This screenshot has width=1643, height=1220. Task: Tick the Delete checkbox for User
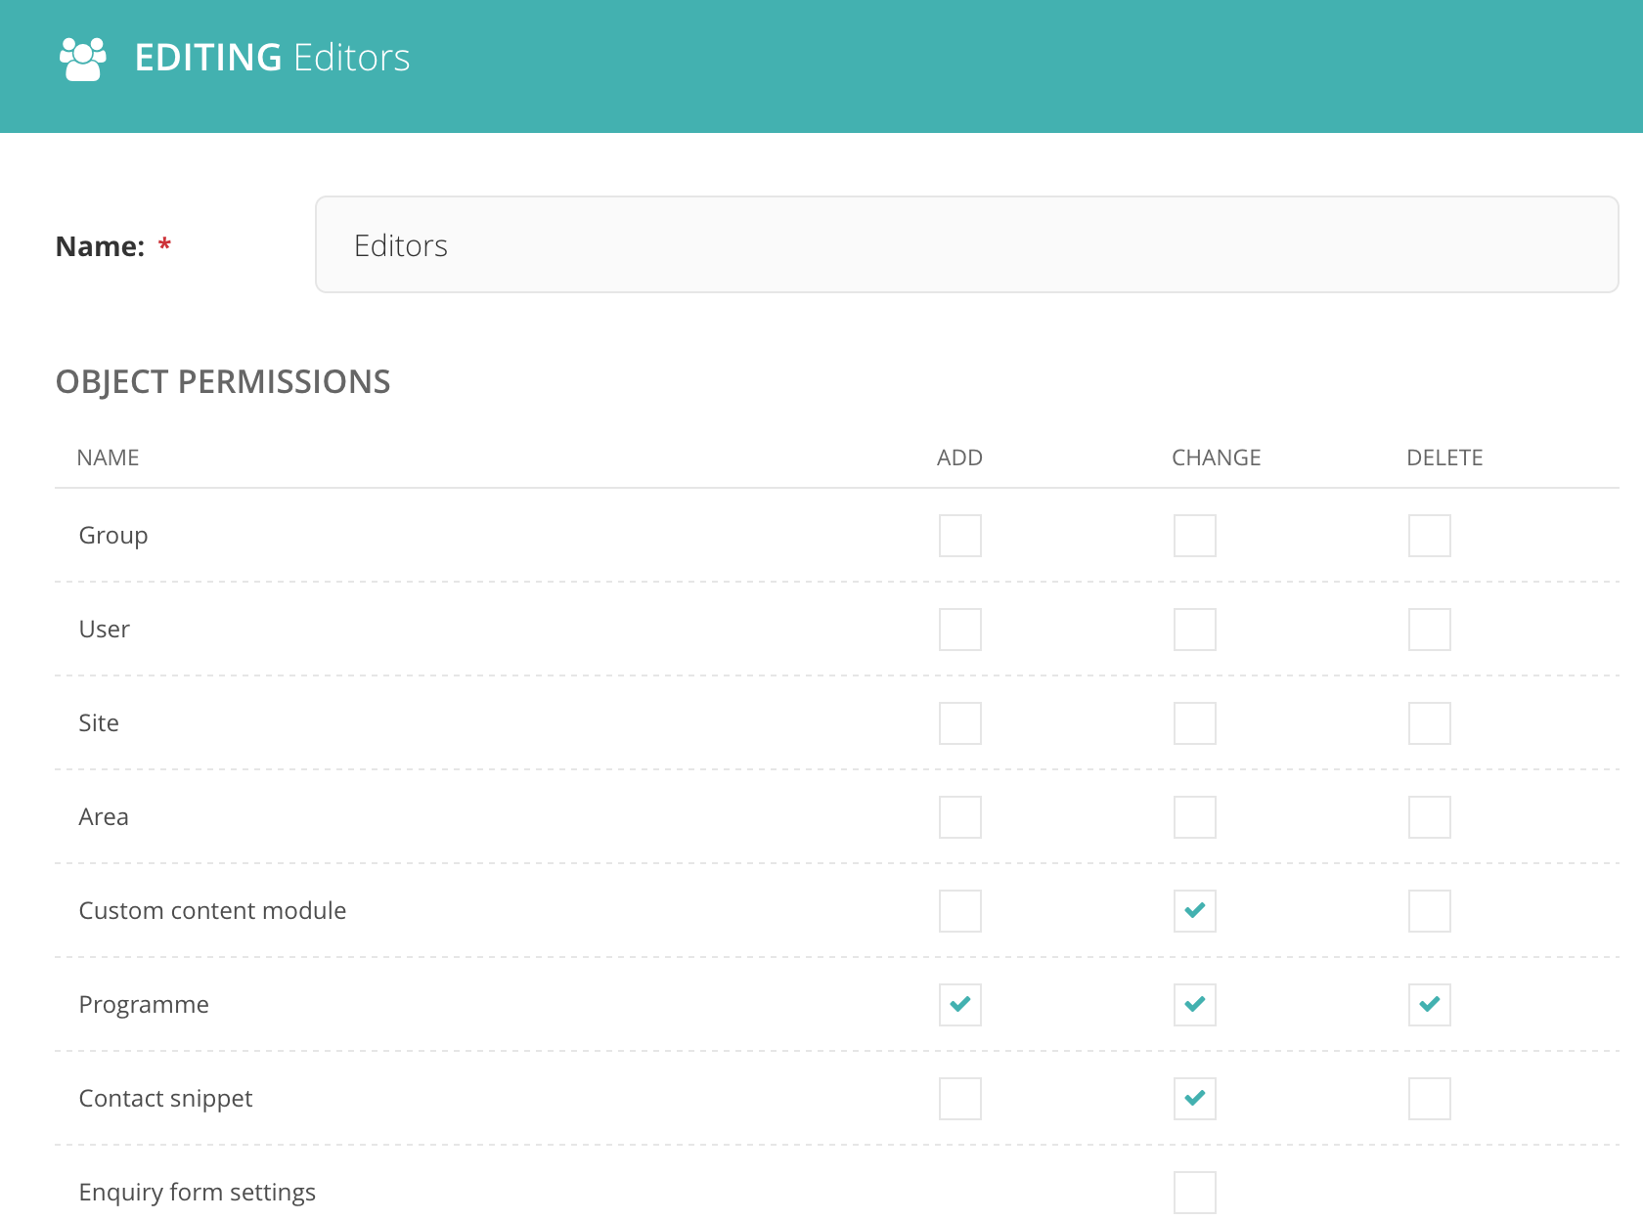[1429, 630]
